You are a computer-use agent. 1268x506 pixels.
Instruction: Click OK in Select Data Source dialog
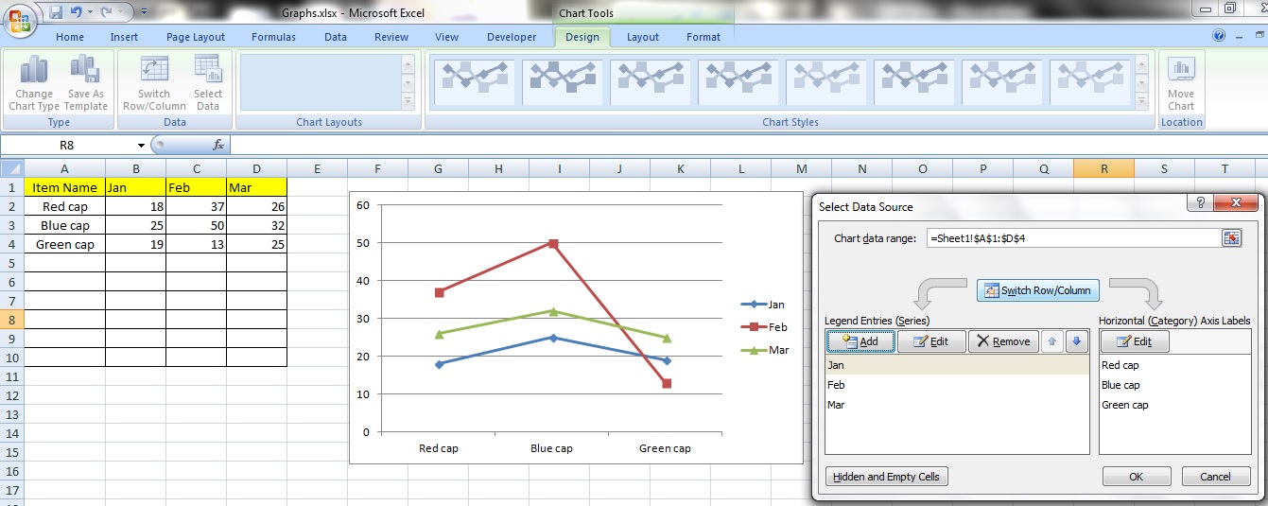(x=1136, y=477)
